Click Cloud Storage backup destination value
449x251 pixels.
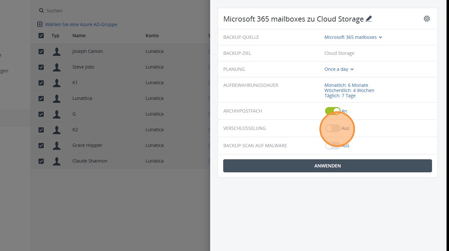tap(339, 53)
